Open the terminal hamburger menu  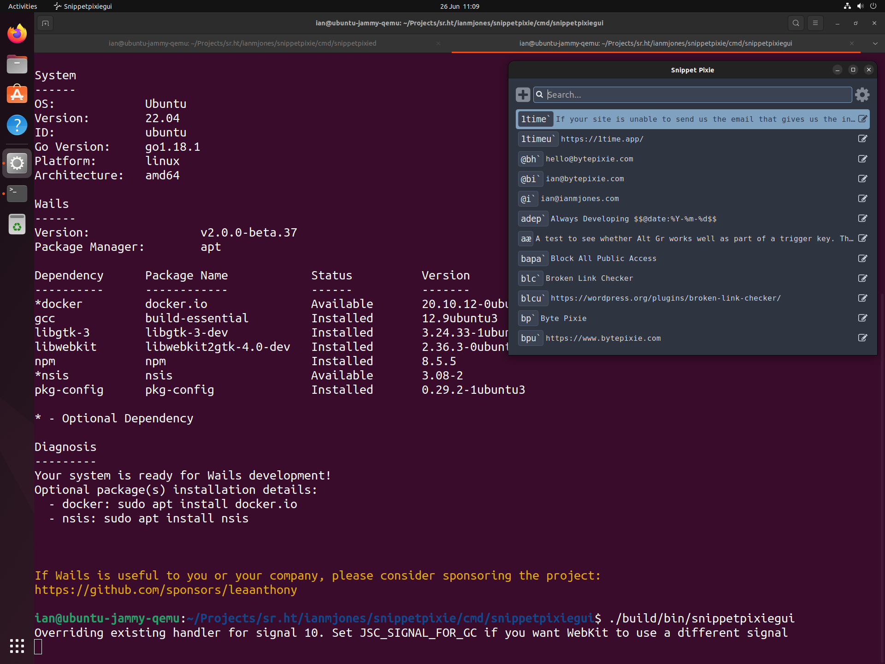click(x=815, y=23)
